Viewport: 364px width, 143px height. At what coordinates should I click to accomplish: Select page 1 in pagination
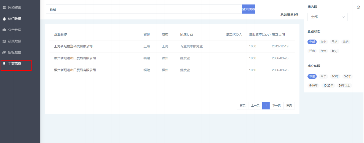266,106
